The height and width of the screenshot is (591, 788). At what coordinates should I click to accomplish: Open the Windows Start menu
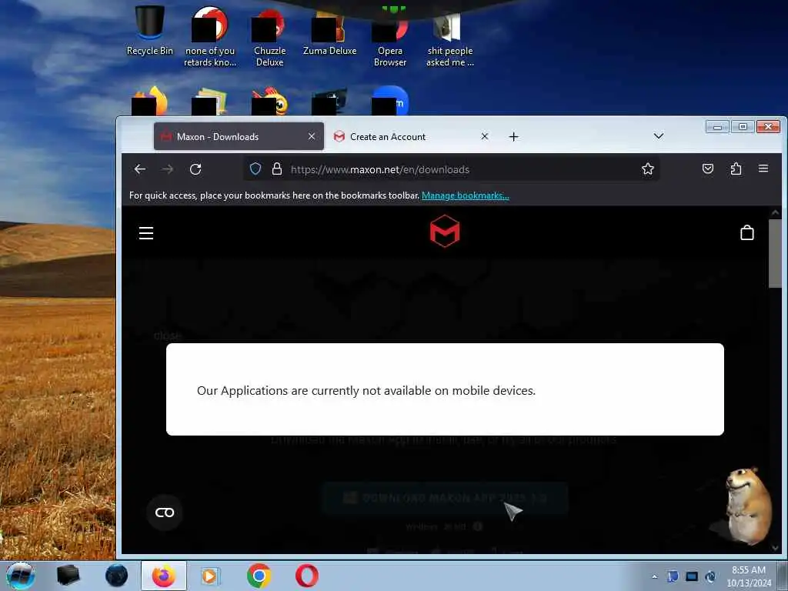pyautogui.click(x=20, y=576)
